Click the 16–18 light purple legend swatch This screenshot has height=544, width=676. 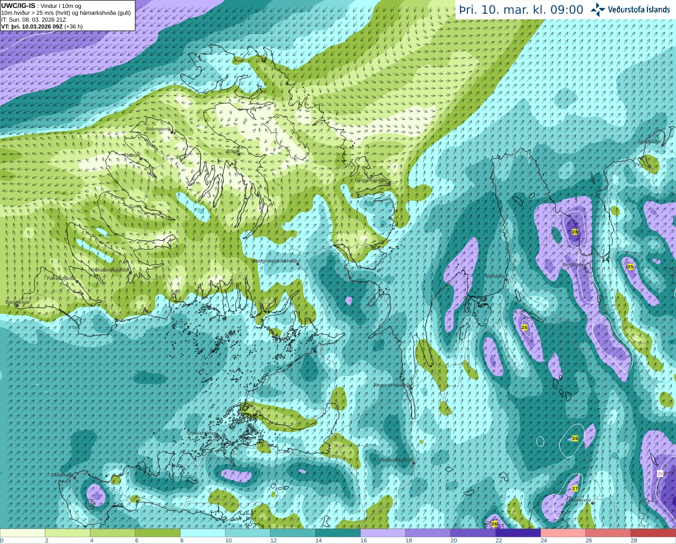click(x=383, y=532)
